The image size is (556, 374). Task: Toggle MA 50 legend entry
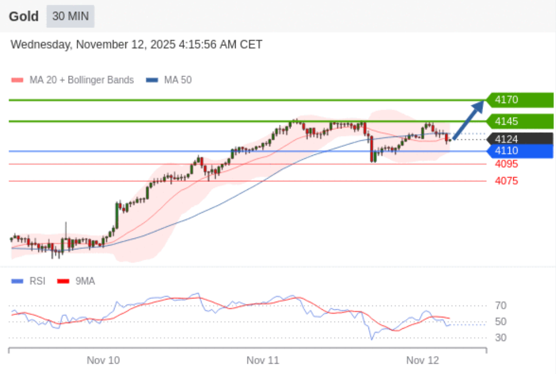pos(169,80)
